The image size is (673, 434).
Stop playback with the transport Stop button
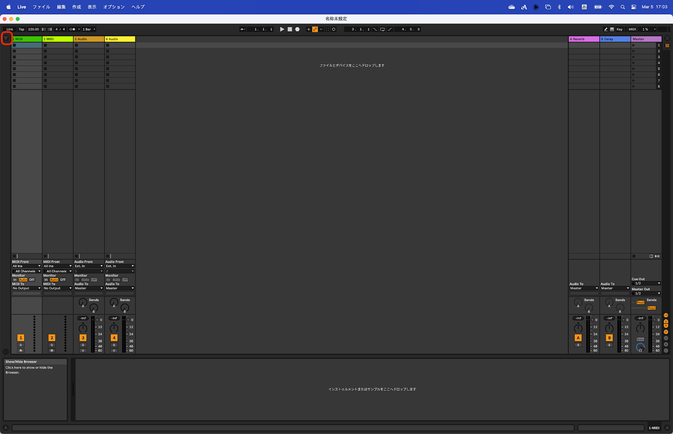coord(290,29)
